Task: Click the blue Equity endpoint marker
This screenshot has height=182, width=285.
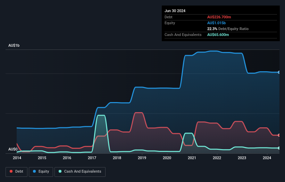Action: [279, 72]
